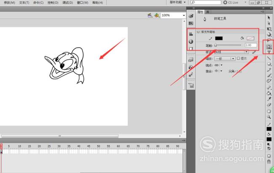Click the Edit Symbols icon above stage
The height and width of the screenshot is (173, 274).
157,15
